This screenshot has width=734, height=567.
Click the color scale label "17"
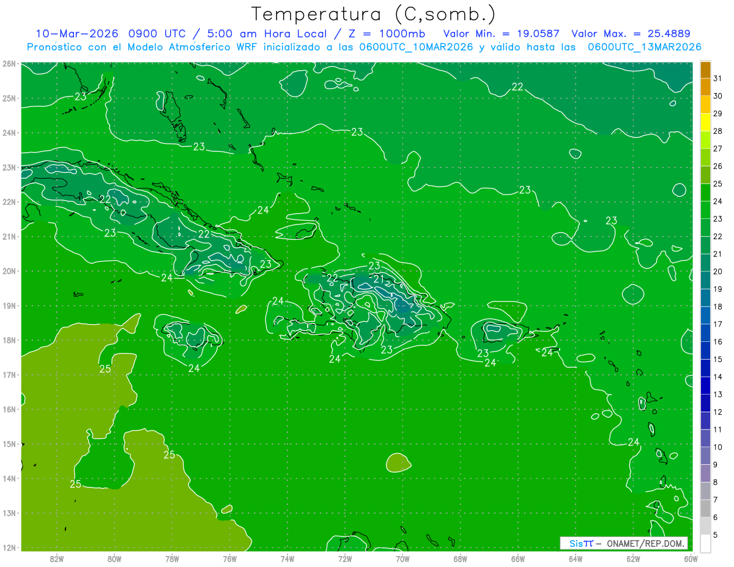point(718,324)
